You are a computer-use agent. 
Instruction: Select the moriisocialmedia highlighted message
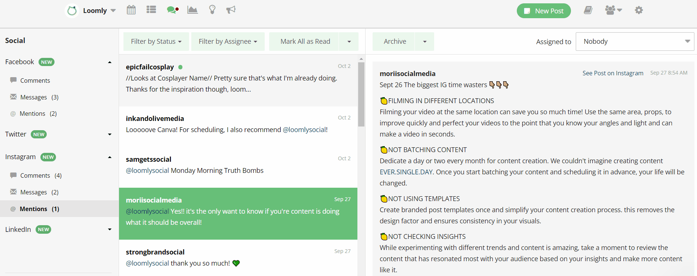[238, 214]
